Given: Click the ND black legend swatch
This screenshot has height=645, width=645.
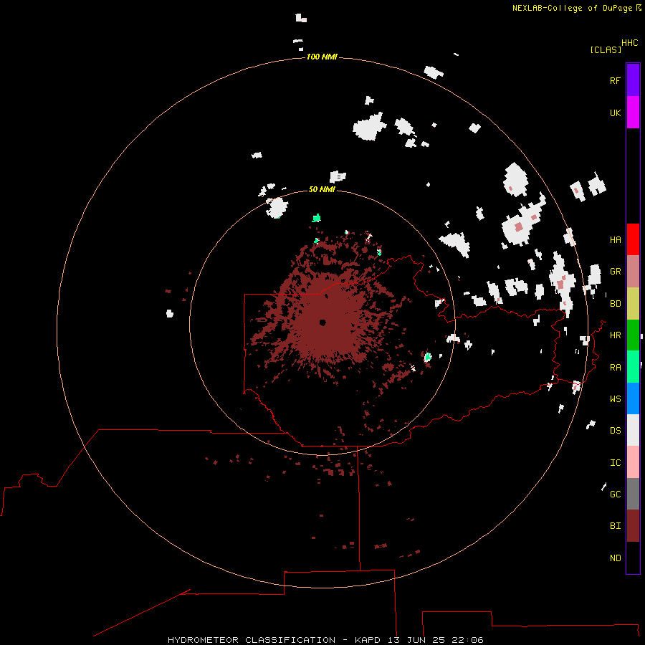Looking at the screenshot, I should 633,558.
